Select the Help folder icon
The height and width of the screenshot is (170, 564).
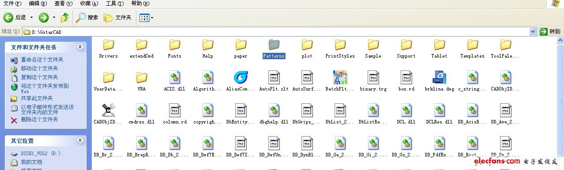pyautogui.click(x=208, y=45)
